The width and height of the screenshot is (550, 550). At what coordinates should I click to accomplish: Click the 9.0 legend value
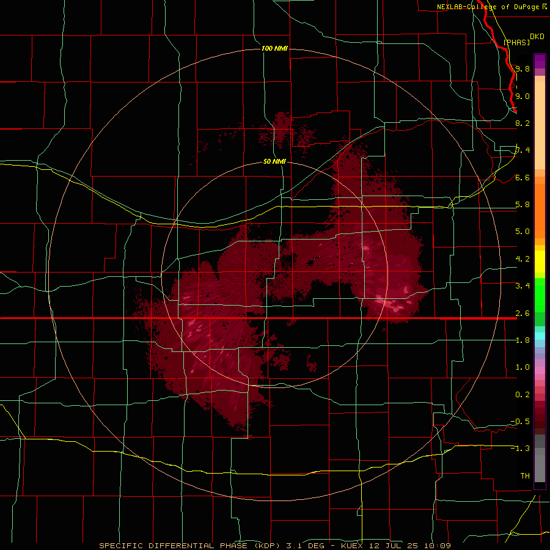pos(522,96)
